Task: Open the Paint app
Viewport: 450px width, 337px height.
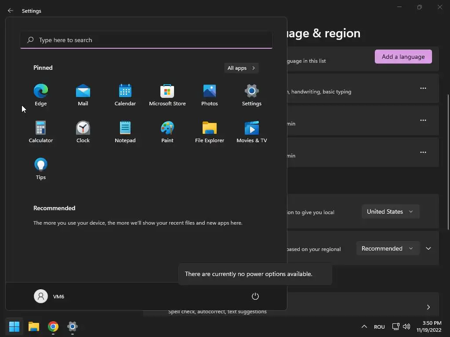Action: [x=167, y=132]
